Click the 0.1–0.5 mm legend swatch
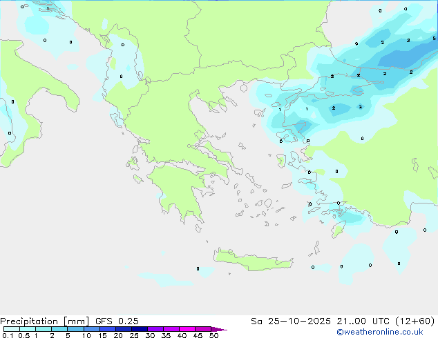This screenshot has height=338, width=438. pyautogui.click(x=12, y=329)
